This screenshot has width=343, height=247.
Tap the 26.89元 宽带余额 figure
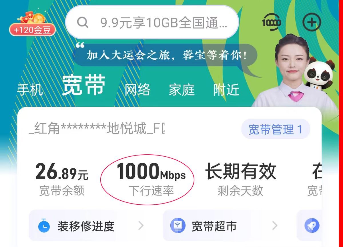point(62,179)
